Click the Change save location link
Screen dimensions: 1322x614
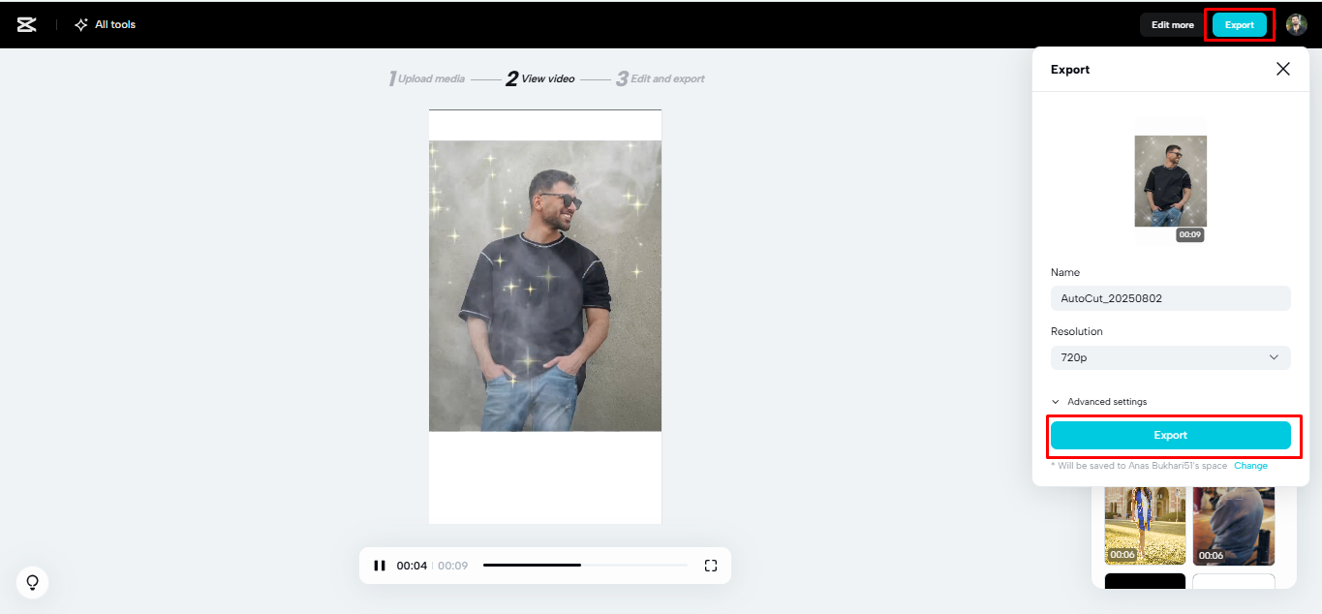[x=1250, y=466]
